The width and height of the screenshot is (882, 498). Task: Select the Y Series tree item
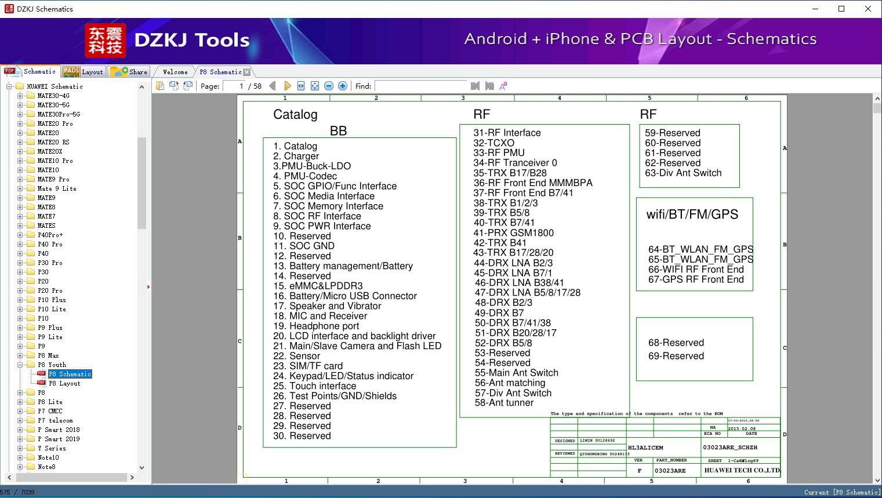(x=52, y=448)
